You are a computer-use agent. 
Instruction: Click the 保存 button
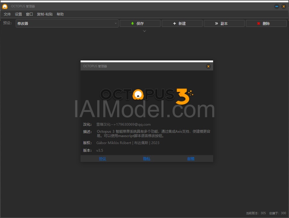(140, 23)
